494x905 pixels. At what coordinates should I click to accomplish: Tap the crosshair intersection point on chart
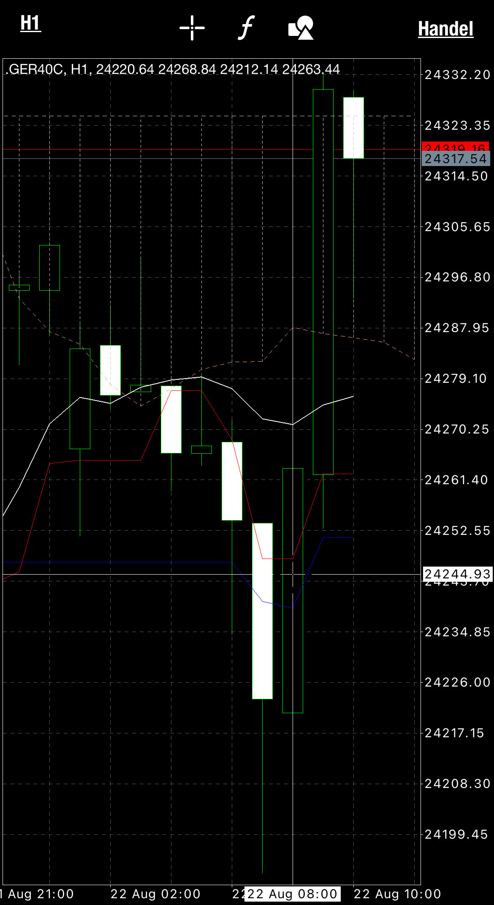(293, 574)
